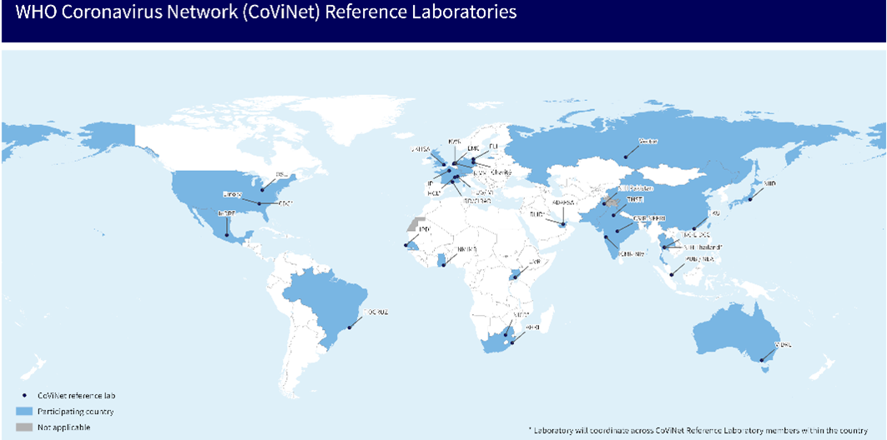
Task: Click the Vector lab marker in Russia
Action: [626, 157]
